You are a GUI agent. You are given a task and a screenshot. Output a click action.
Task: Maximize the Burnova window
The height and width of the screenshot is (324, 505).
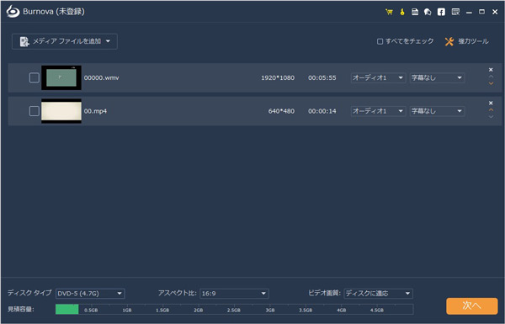click(481, 12)
